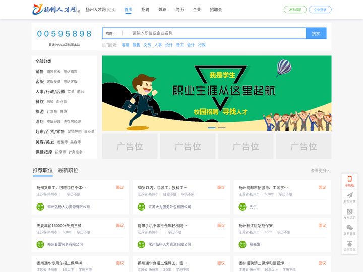Screen dimensions: 363x272
Task: Open category 客服
Action: pyautogui.click(x=40, y=82)
